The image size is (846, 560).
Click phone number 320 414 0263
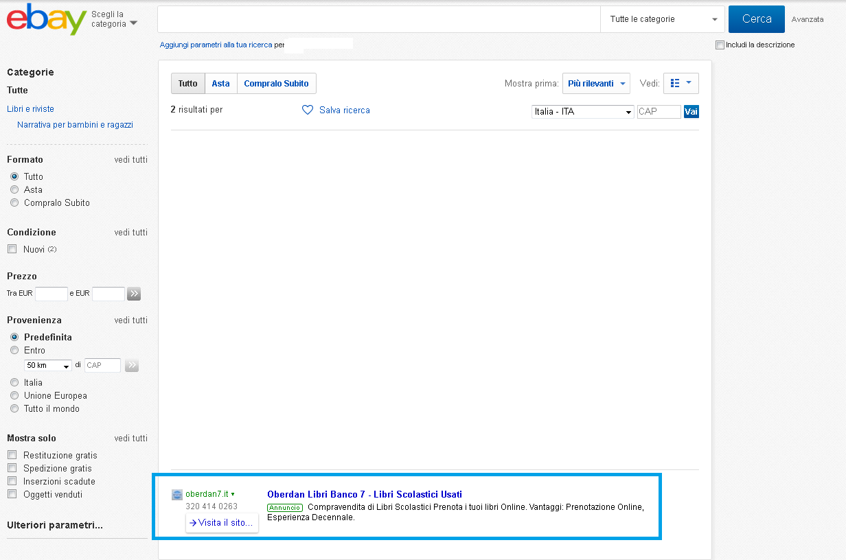coord(211,506)
